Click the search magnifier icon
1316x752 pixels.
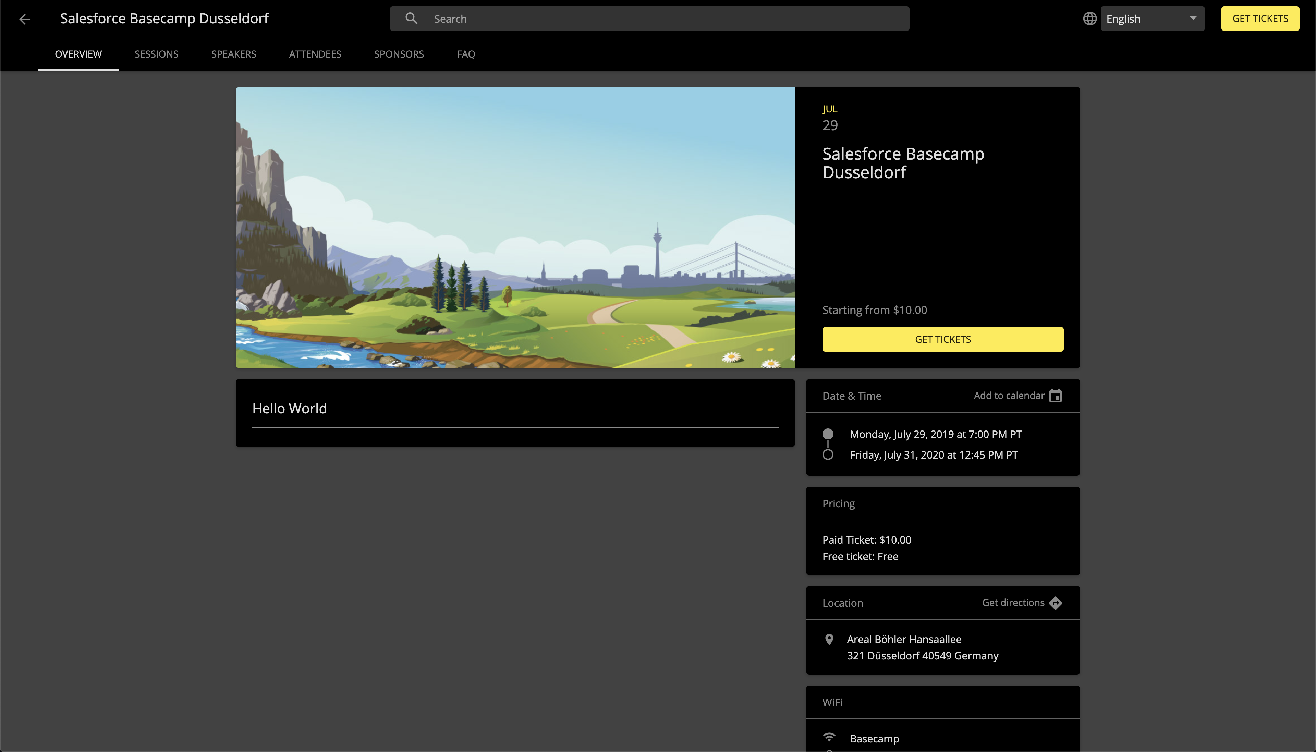coord(411,19)
